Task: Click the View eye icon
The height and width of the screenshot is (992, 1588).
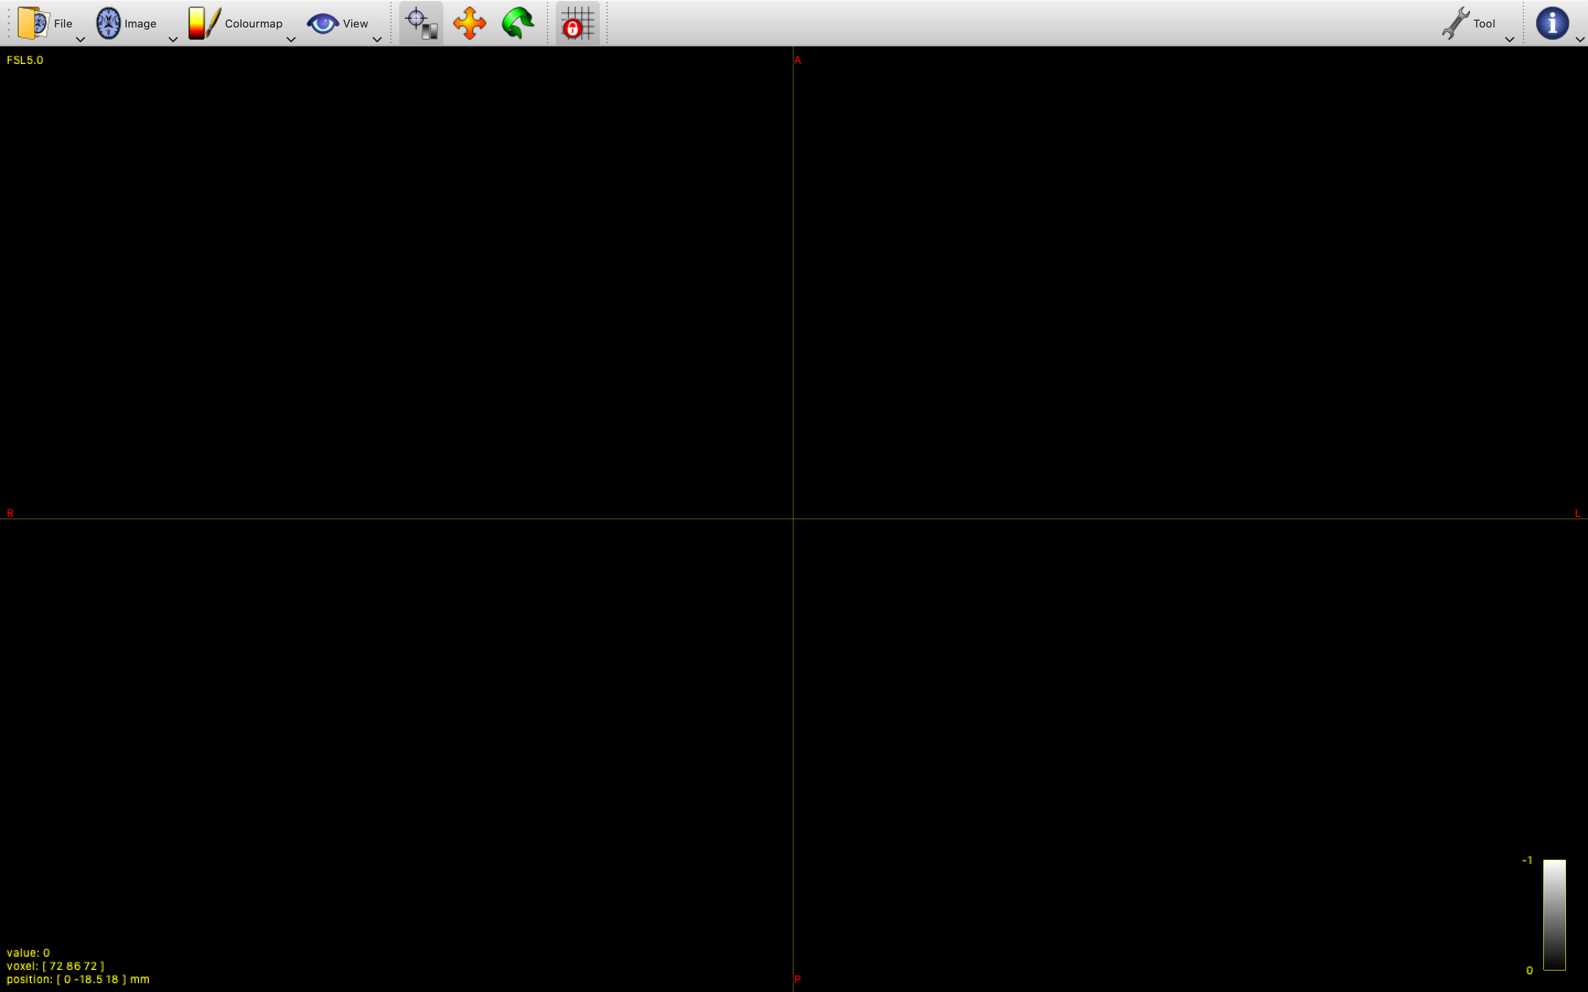Action: (322, 23)
